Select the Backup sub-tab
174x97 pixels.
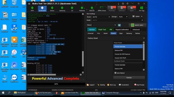pos(138,33)
